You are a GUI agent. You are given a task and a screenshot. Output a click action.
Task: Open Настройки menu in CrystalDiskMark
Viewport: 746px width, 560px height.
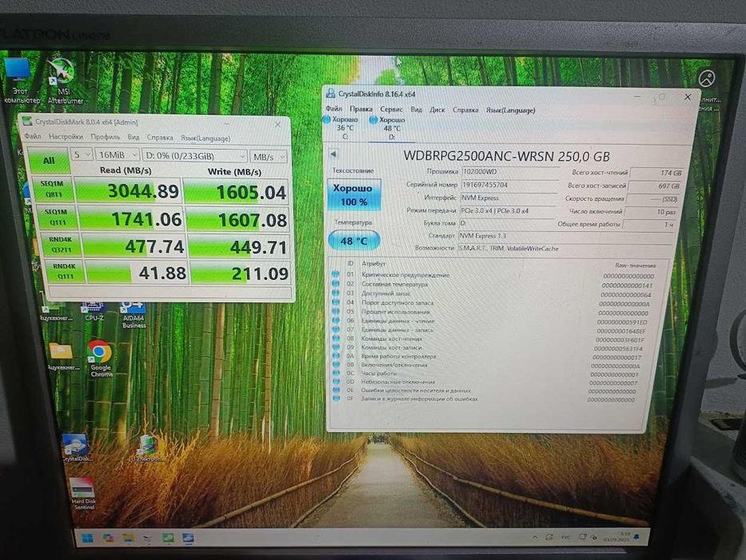[x=66, y=137]
